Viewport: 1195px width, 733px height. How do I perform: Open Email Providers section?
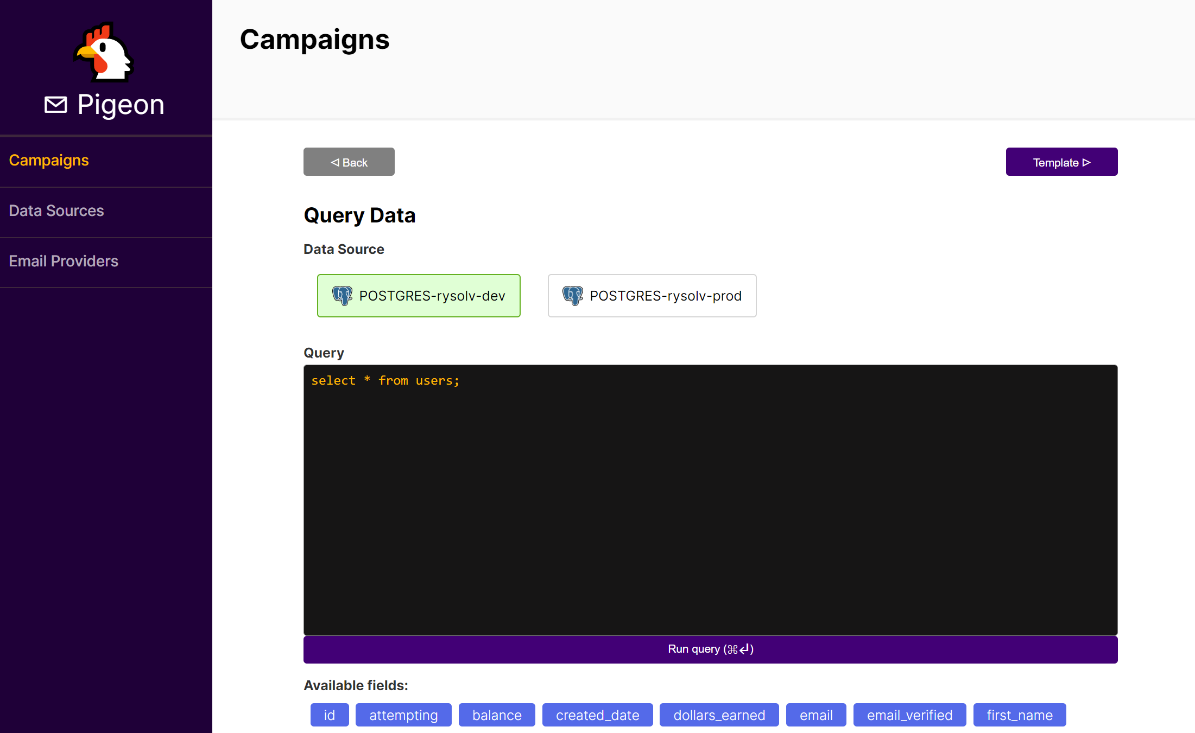click(64, 262)
